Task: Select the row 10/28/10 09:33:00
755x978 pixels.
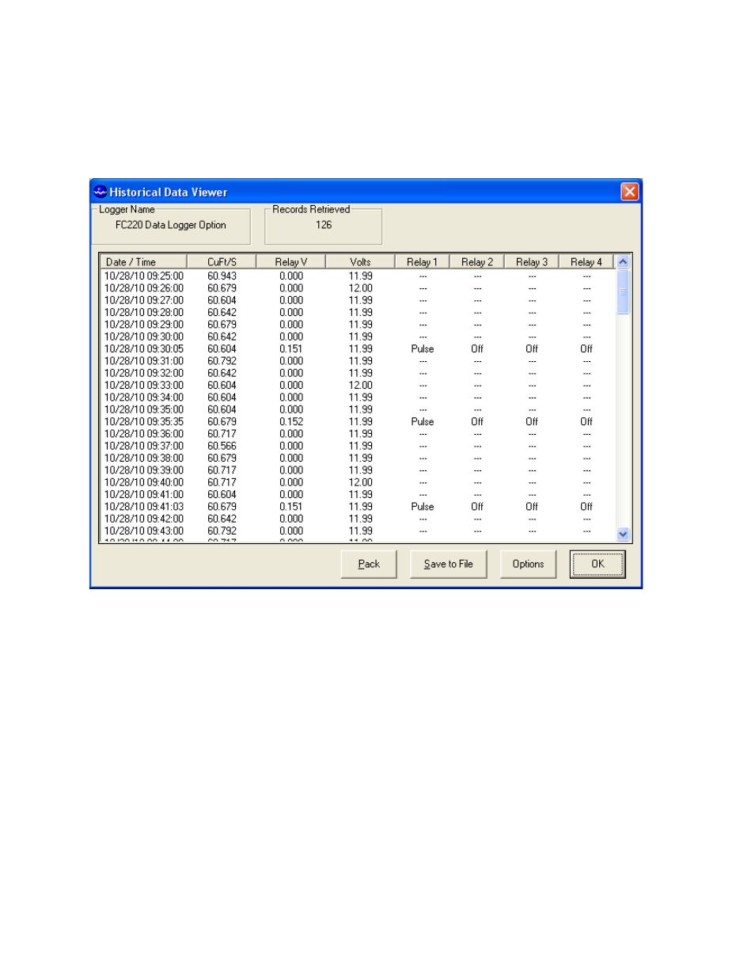Action: [358, 386]
